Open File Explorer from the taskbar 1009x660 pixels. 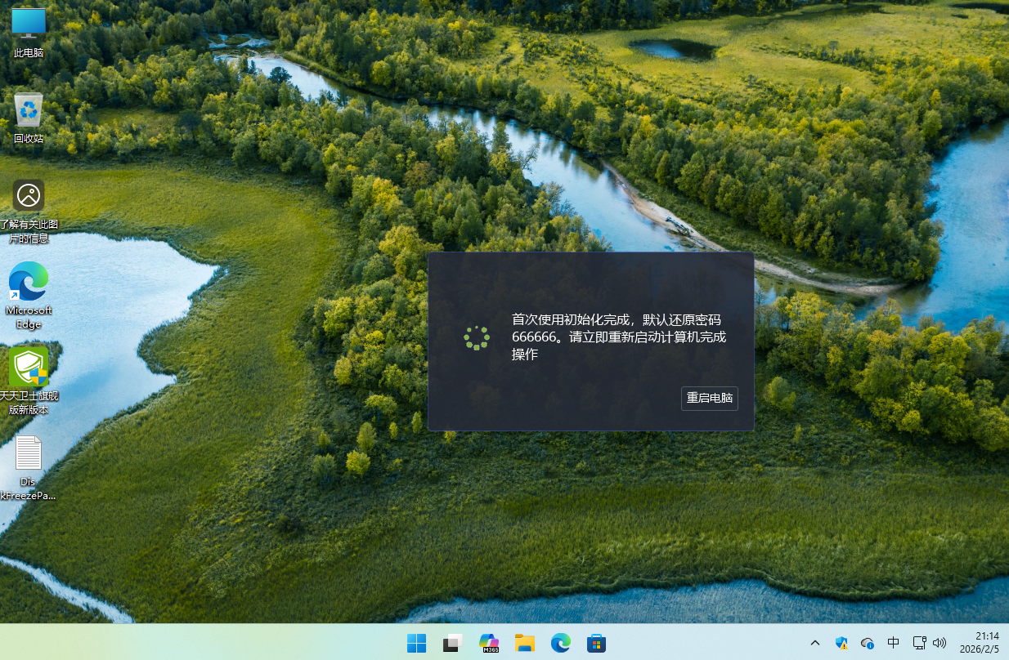pyautogui.click(x=524, y=643)
